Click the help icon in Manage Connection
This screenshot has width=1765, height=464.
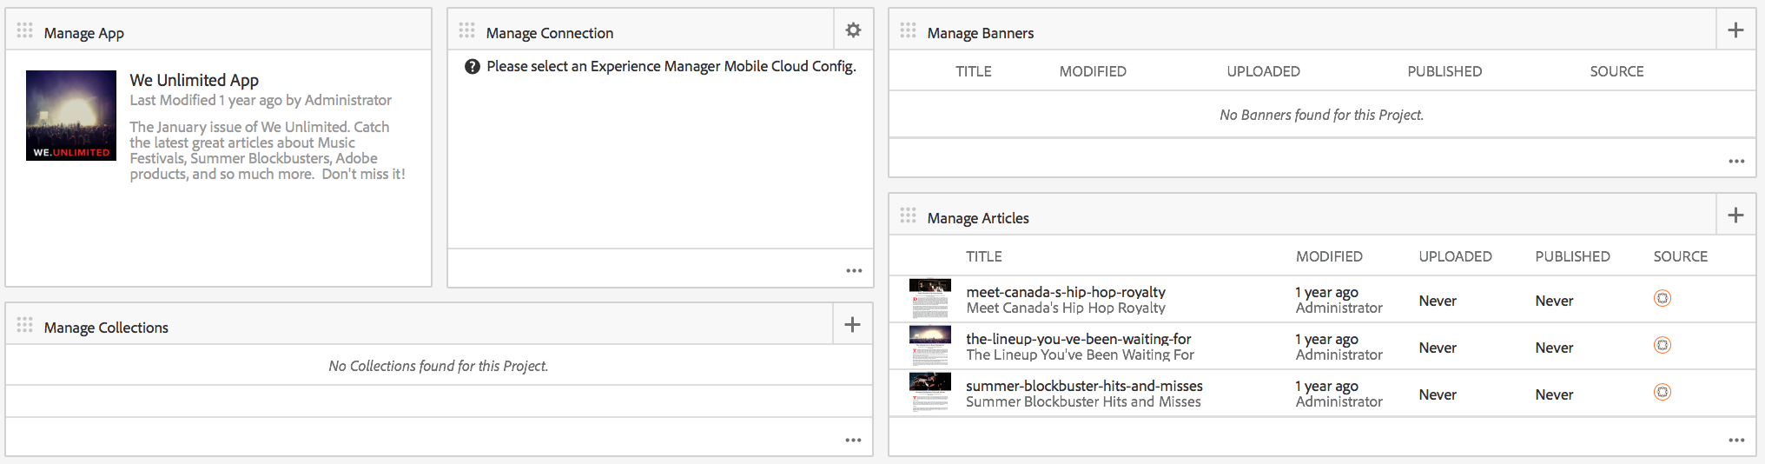[473, 67]
